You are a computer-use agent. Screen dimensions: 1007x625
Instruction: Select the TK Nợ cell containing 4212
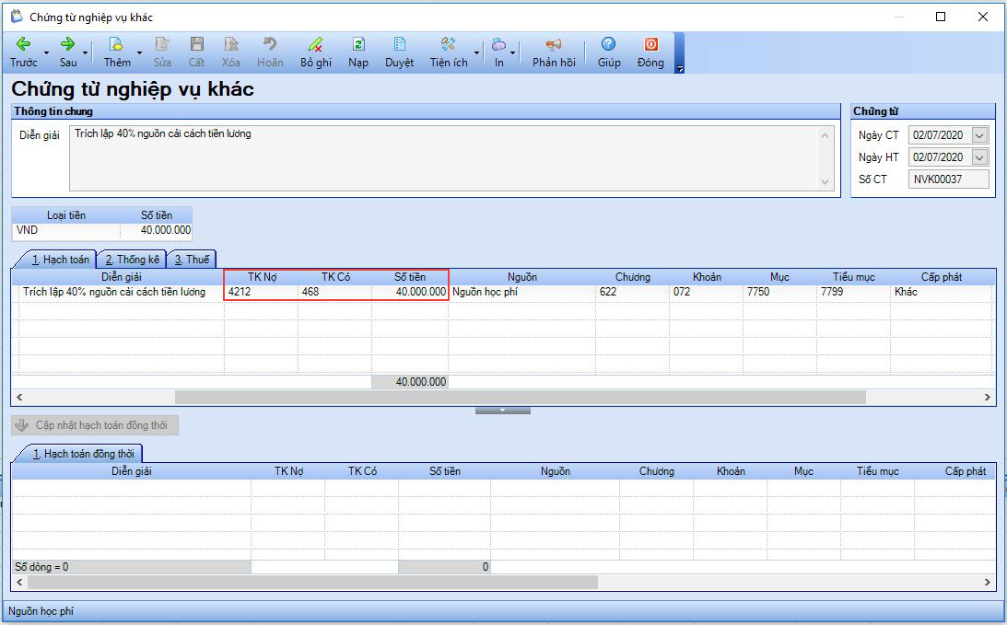(x=261, y=293)
